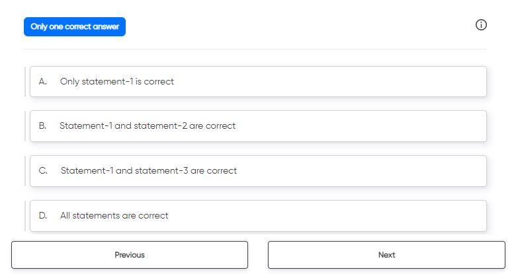The height and width of the screenshot is (274, 516).
Task: Open the question info icon
Action: pyautogui.click(x=481, y=25)
